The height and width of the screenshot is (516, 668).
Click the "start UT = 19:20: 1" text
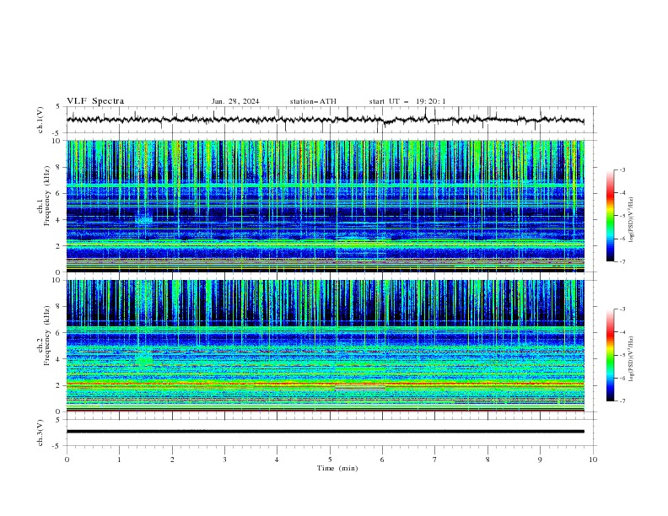coord(407,101)
